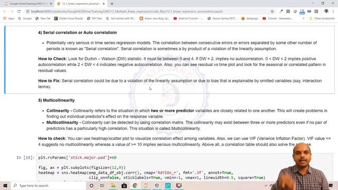Reload the notebook page
Screen dimensions: 338x190
coord(19,12)
